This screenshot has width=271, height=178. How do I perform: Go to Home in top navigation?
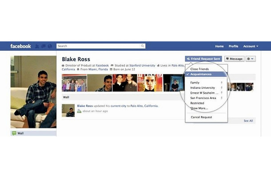(x=219, y=46)
